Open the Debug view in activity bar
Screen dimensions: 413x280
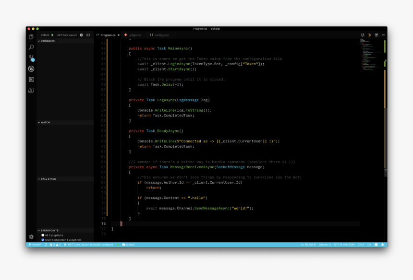click(x=31, y=69)
